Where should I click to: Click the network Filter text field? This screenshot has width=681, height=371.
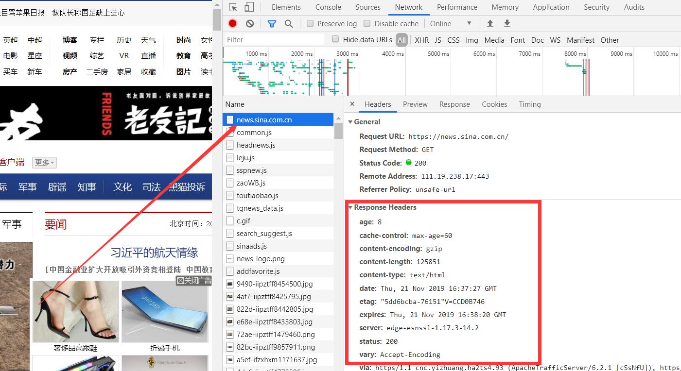[274, 40]
